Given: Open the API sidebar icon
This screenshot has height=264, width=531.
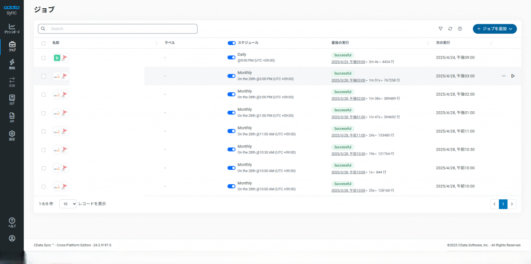Looking at the screenshot, I should (x=12, y=118).
